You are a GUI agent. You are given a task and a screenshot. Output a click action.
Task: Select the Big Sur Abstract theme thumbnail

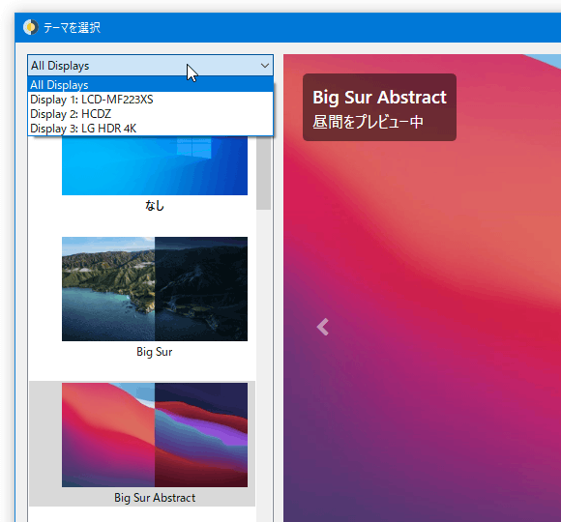155,435
